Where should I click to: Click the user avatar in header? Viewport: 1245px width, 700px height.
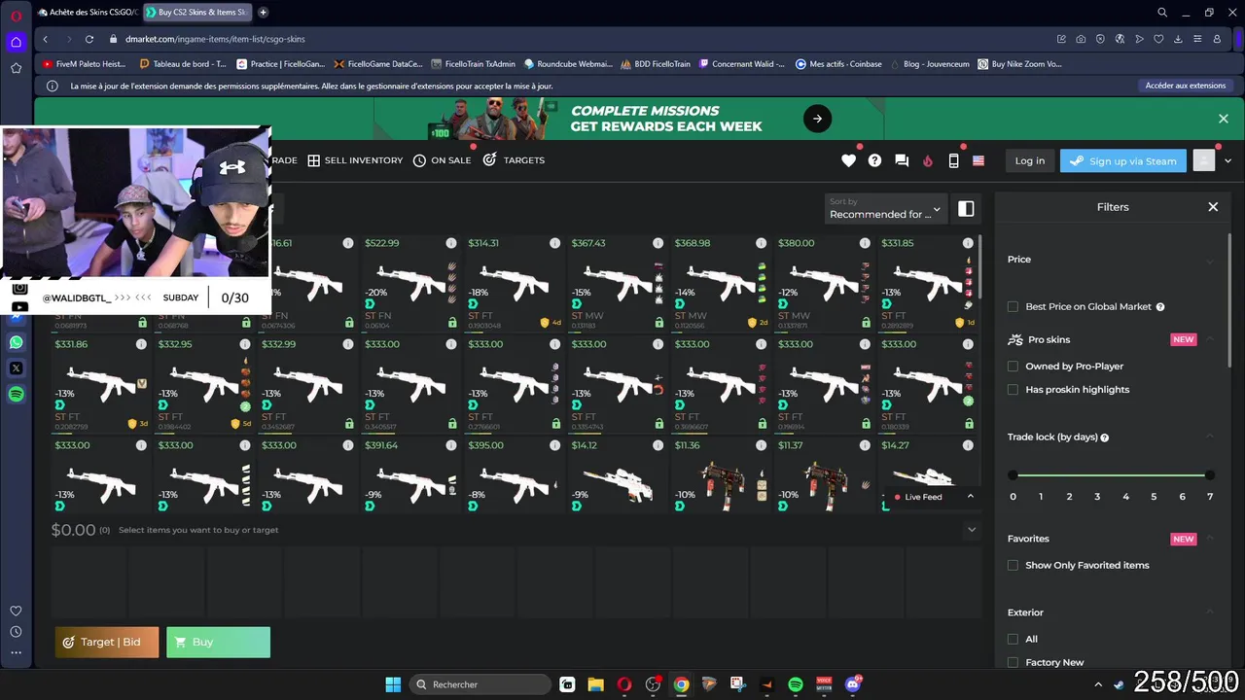1204,160
